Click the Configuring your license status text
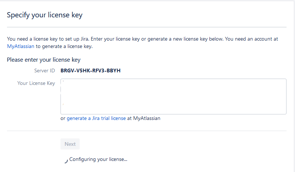Screen dimensions: 295x172 pos(98,159)
